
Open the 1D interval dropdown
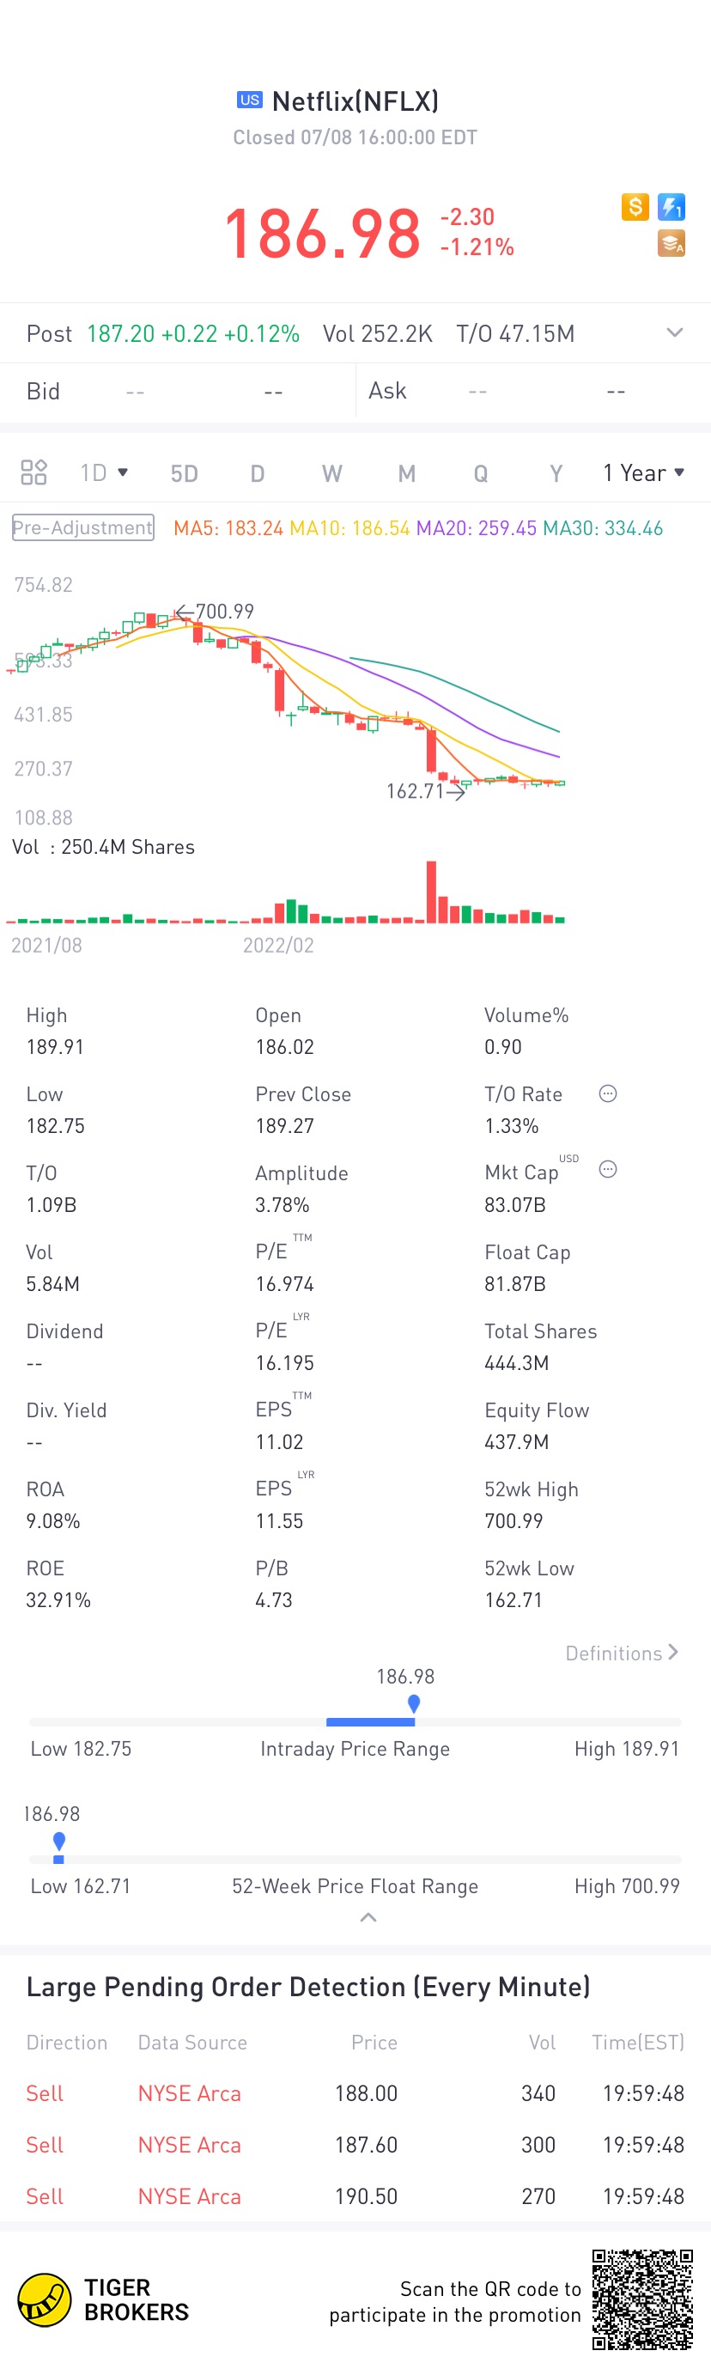104,472
